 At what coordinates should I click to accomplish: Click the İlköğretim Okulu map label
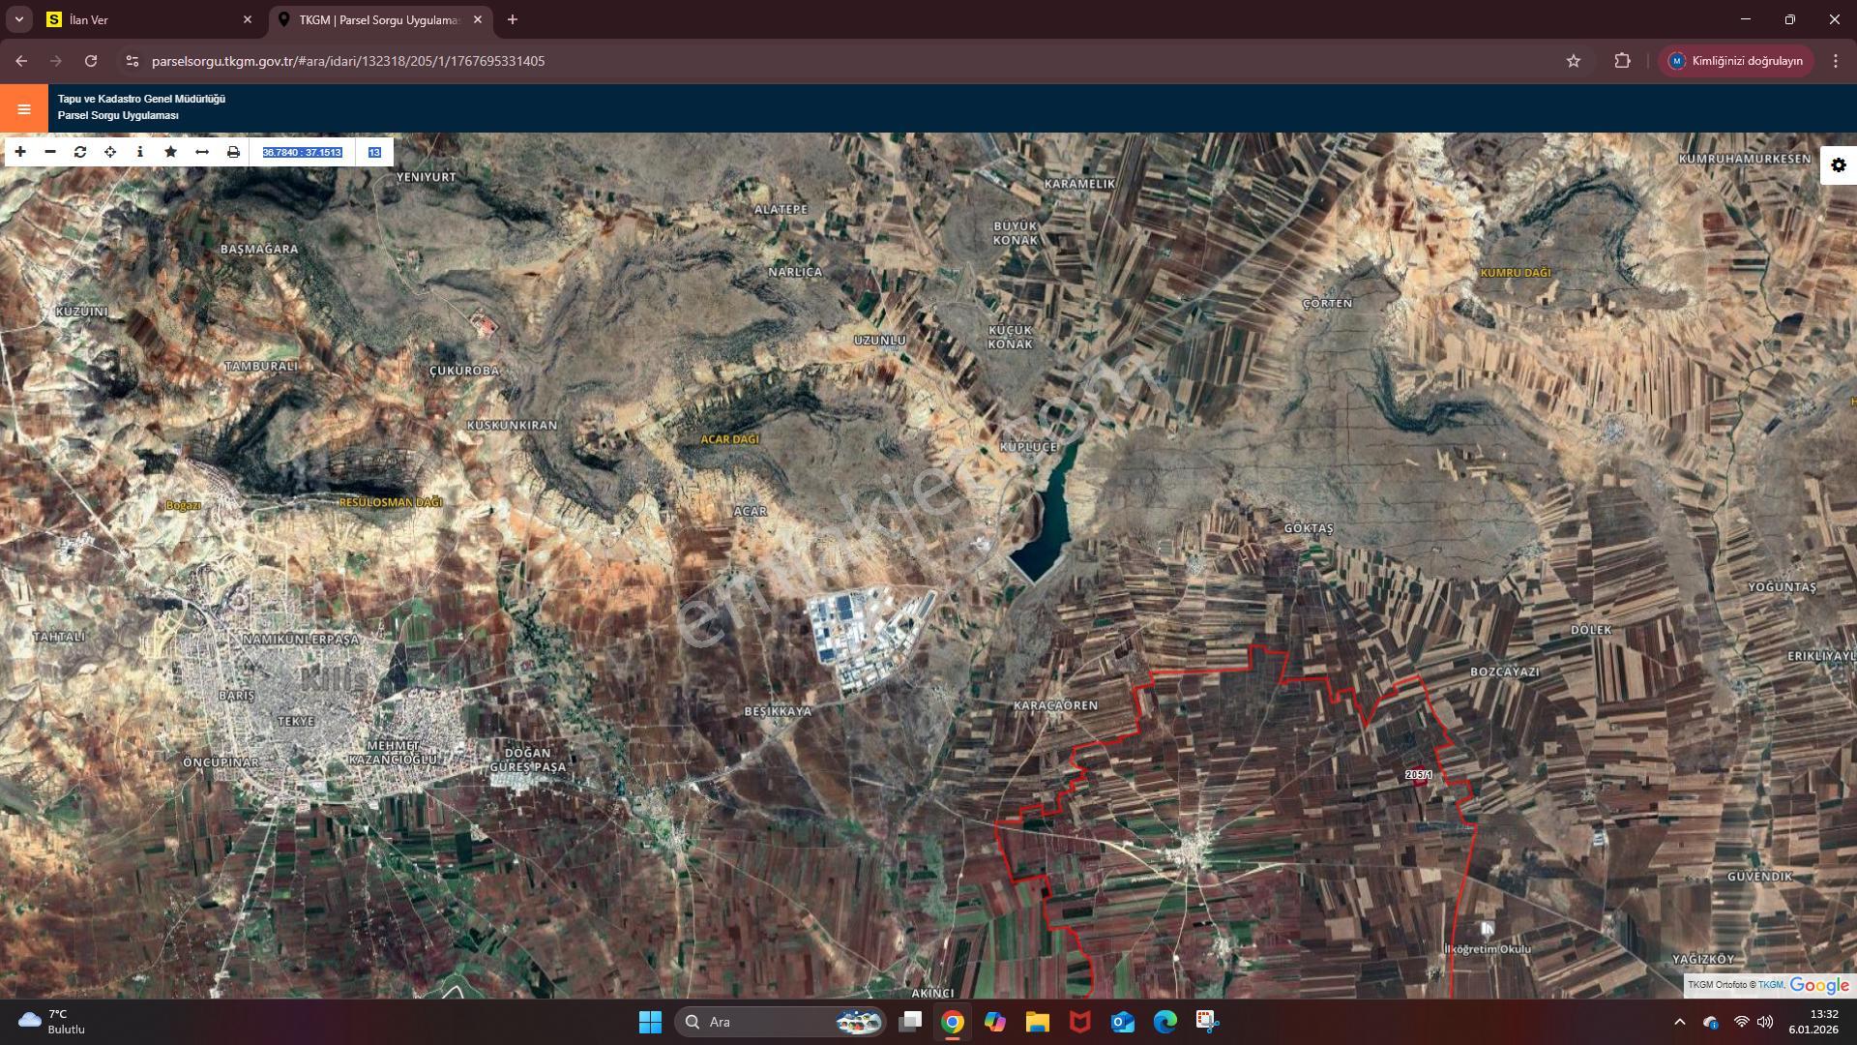(x=1488, y=949)
